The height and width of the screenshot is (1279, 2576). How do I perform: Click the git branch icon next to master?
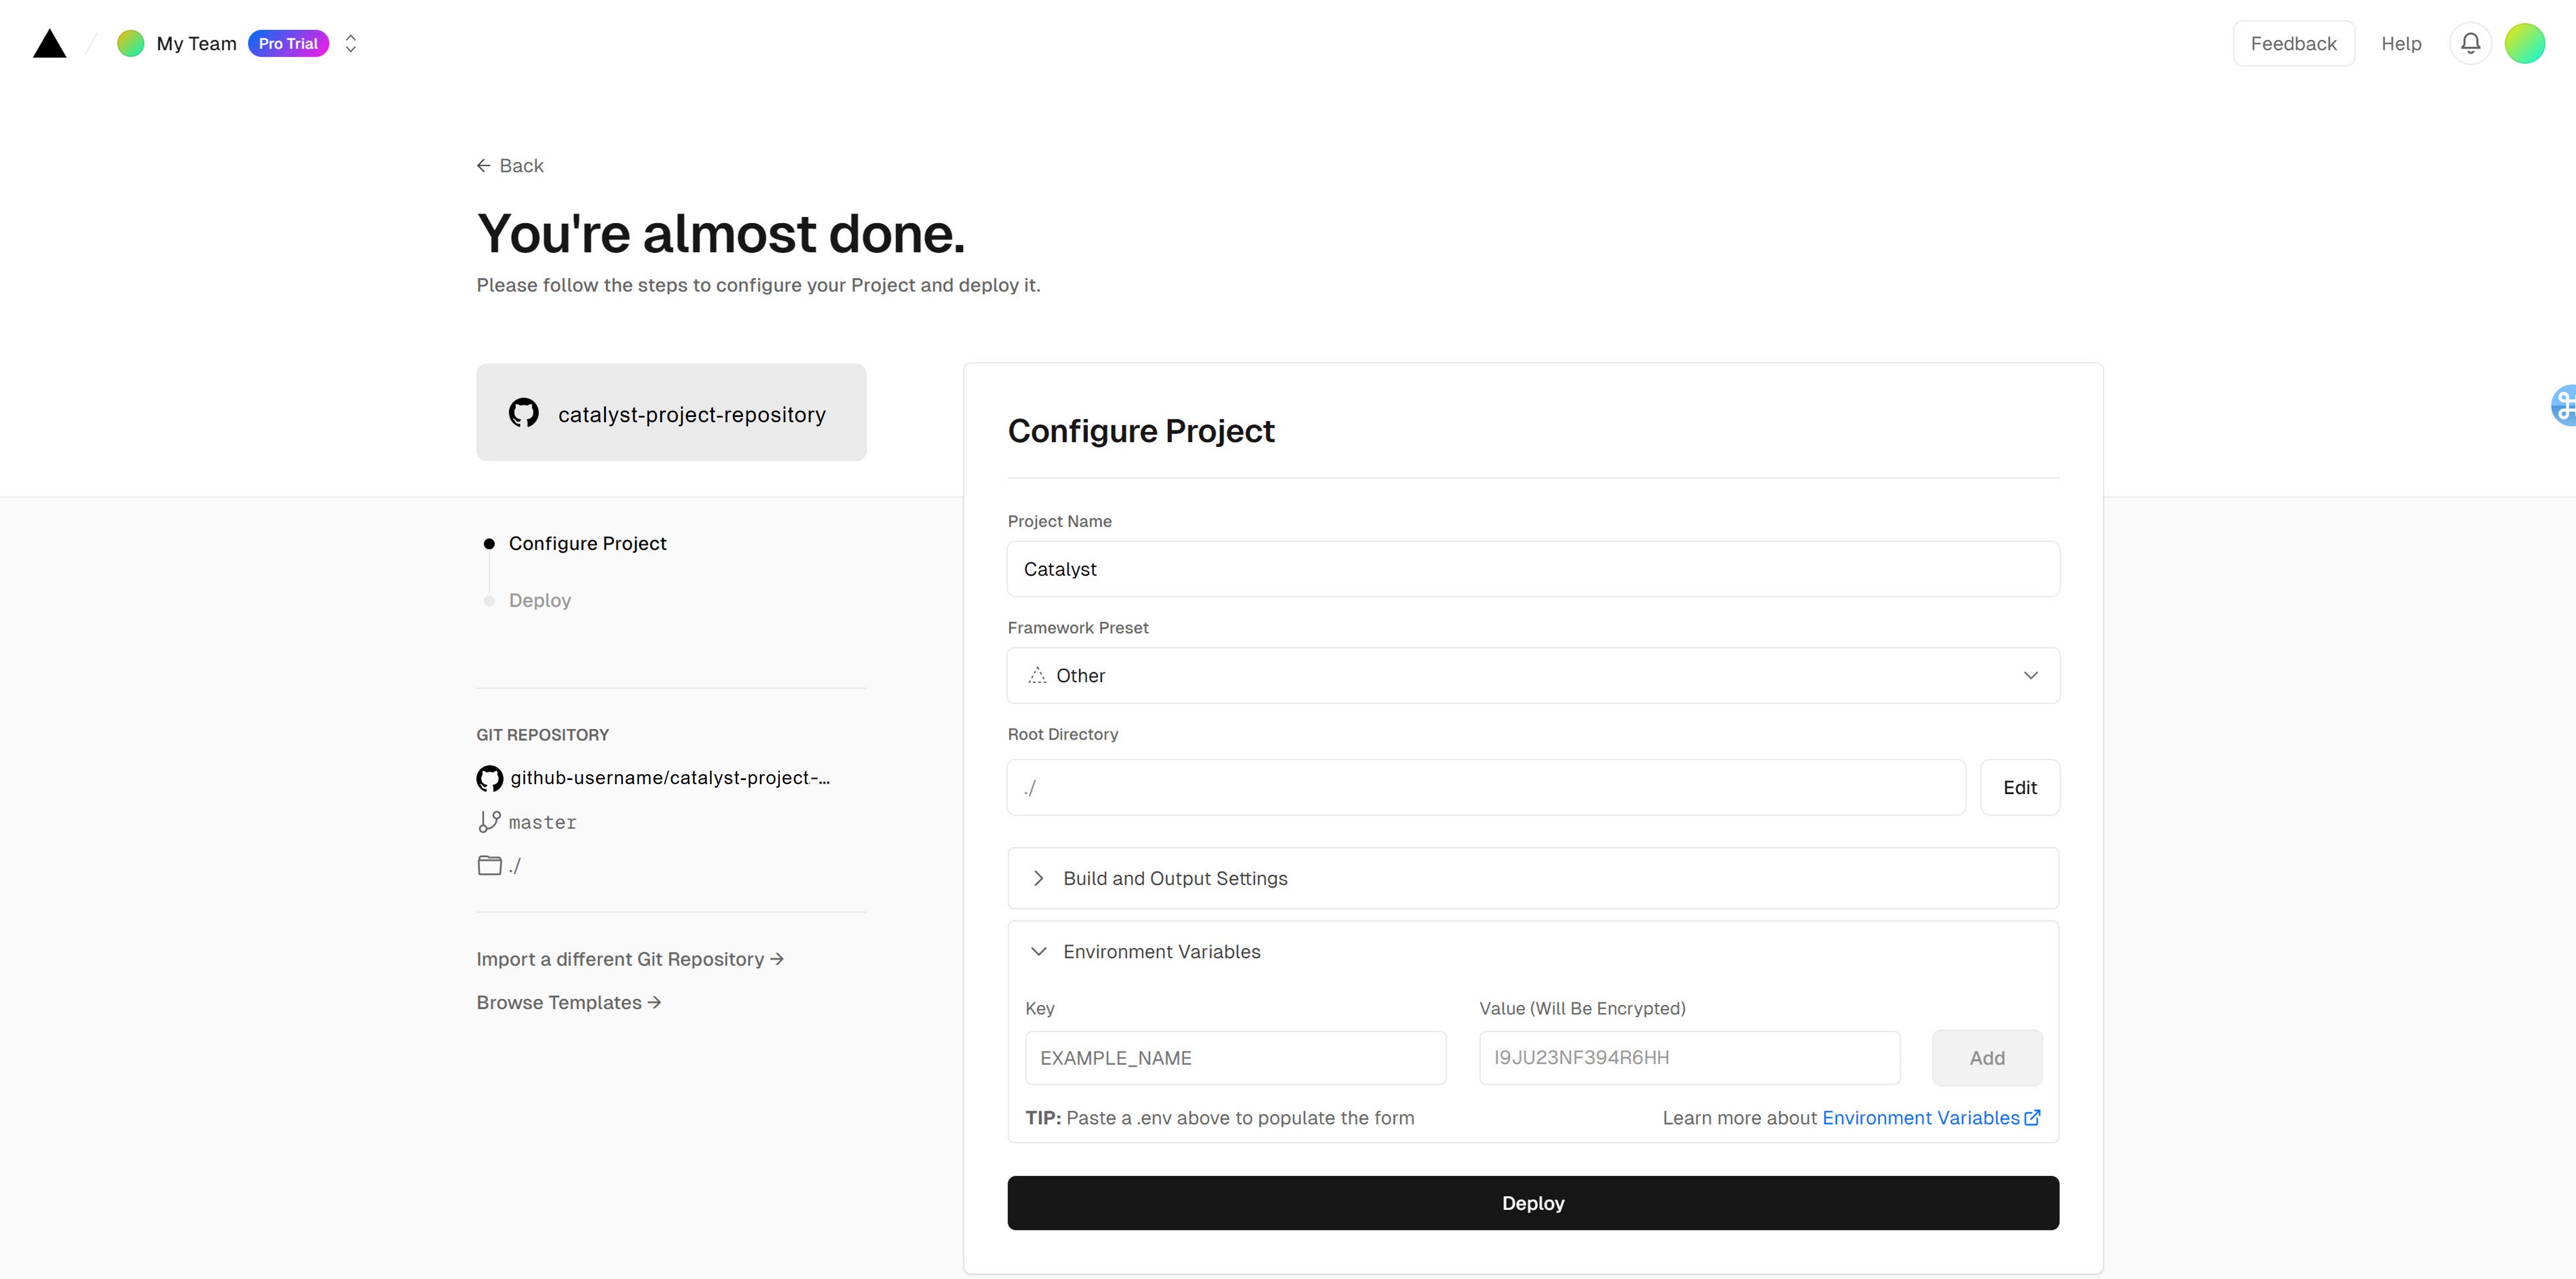coord(487,820)
